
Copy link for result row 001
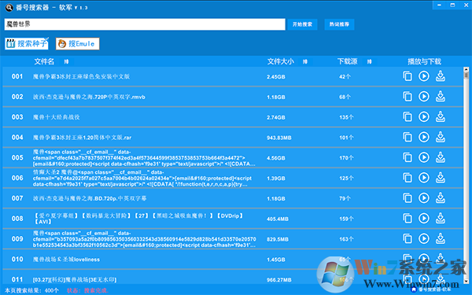(407, 76)
